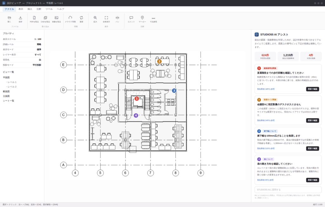Select レベル 1 in the view list
325x207 pixels.
pos(11,82)
